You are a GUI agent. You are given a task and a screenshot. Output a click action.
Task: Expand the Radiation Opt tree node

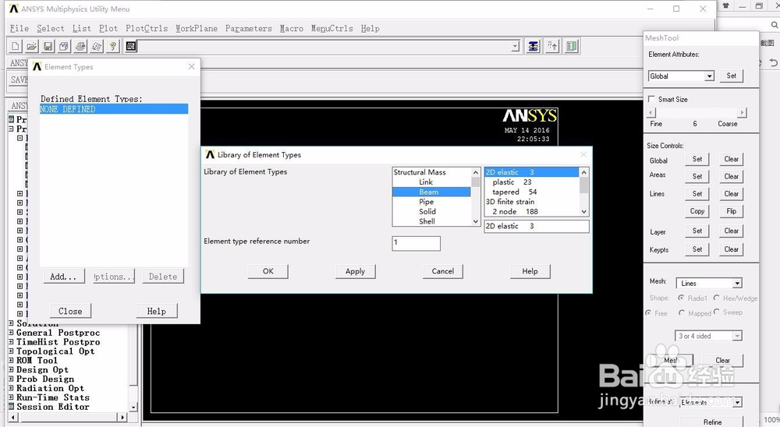(12, 388)
